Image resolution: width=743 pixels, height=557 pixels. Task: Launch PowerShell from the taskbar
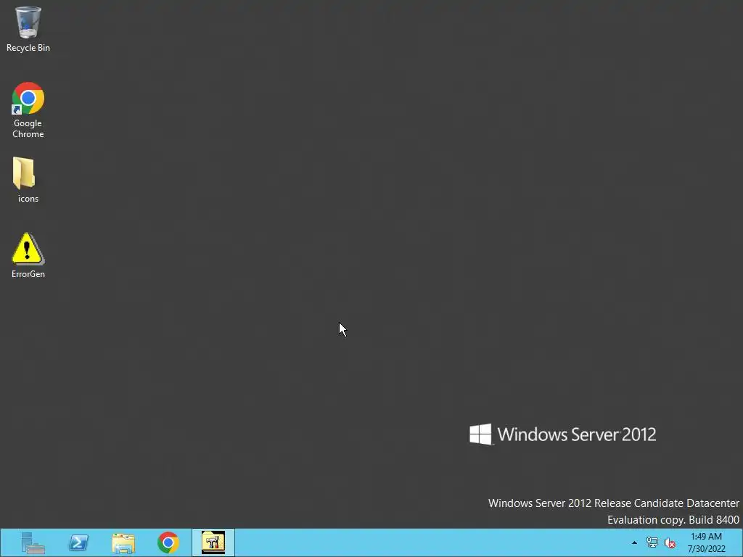point(78,542)
